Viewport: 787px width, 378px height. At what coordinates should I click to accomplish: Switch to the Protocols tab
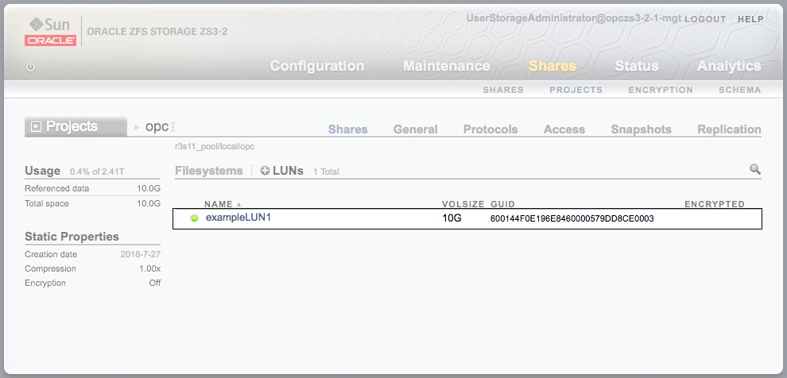(x=490, y=129)
